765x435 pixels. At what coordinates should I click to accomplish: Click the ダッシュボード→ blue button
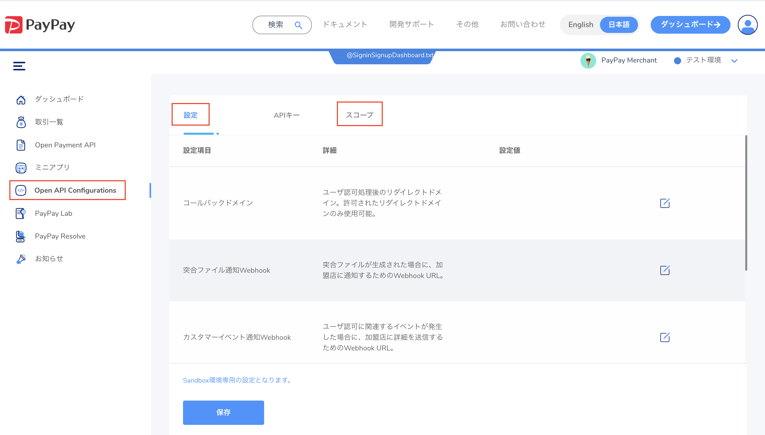(x=690, y=25)
